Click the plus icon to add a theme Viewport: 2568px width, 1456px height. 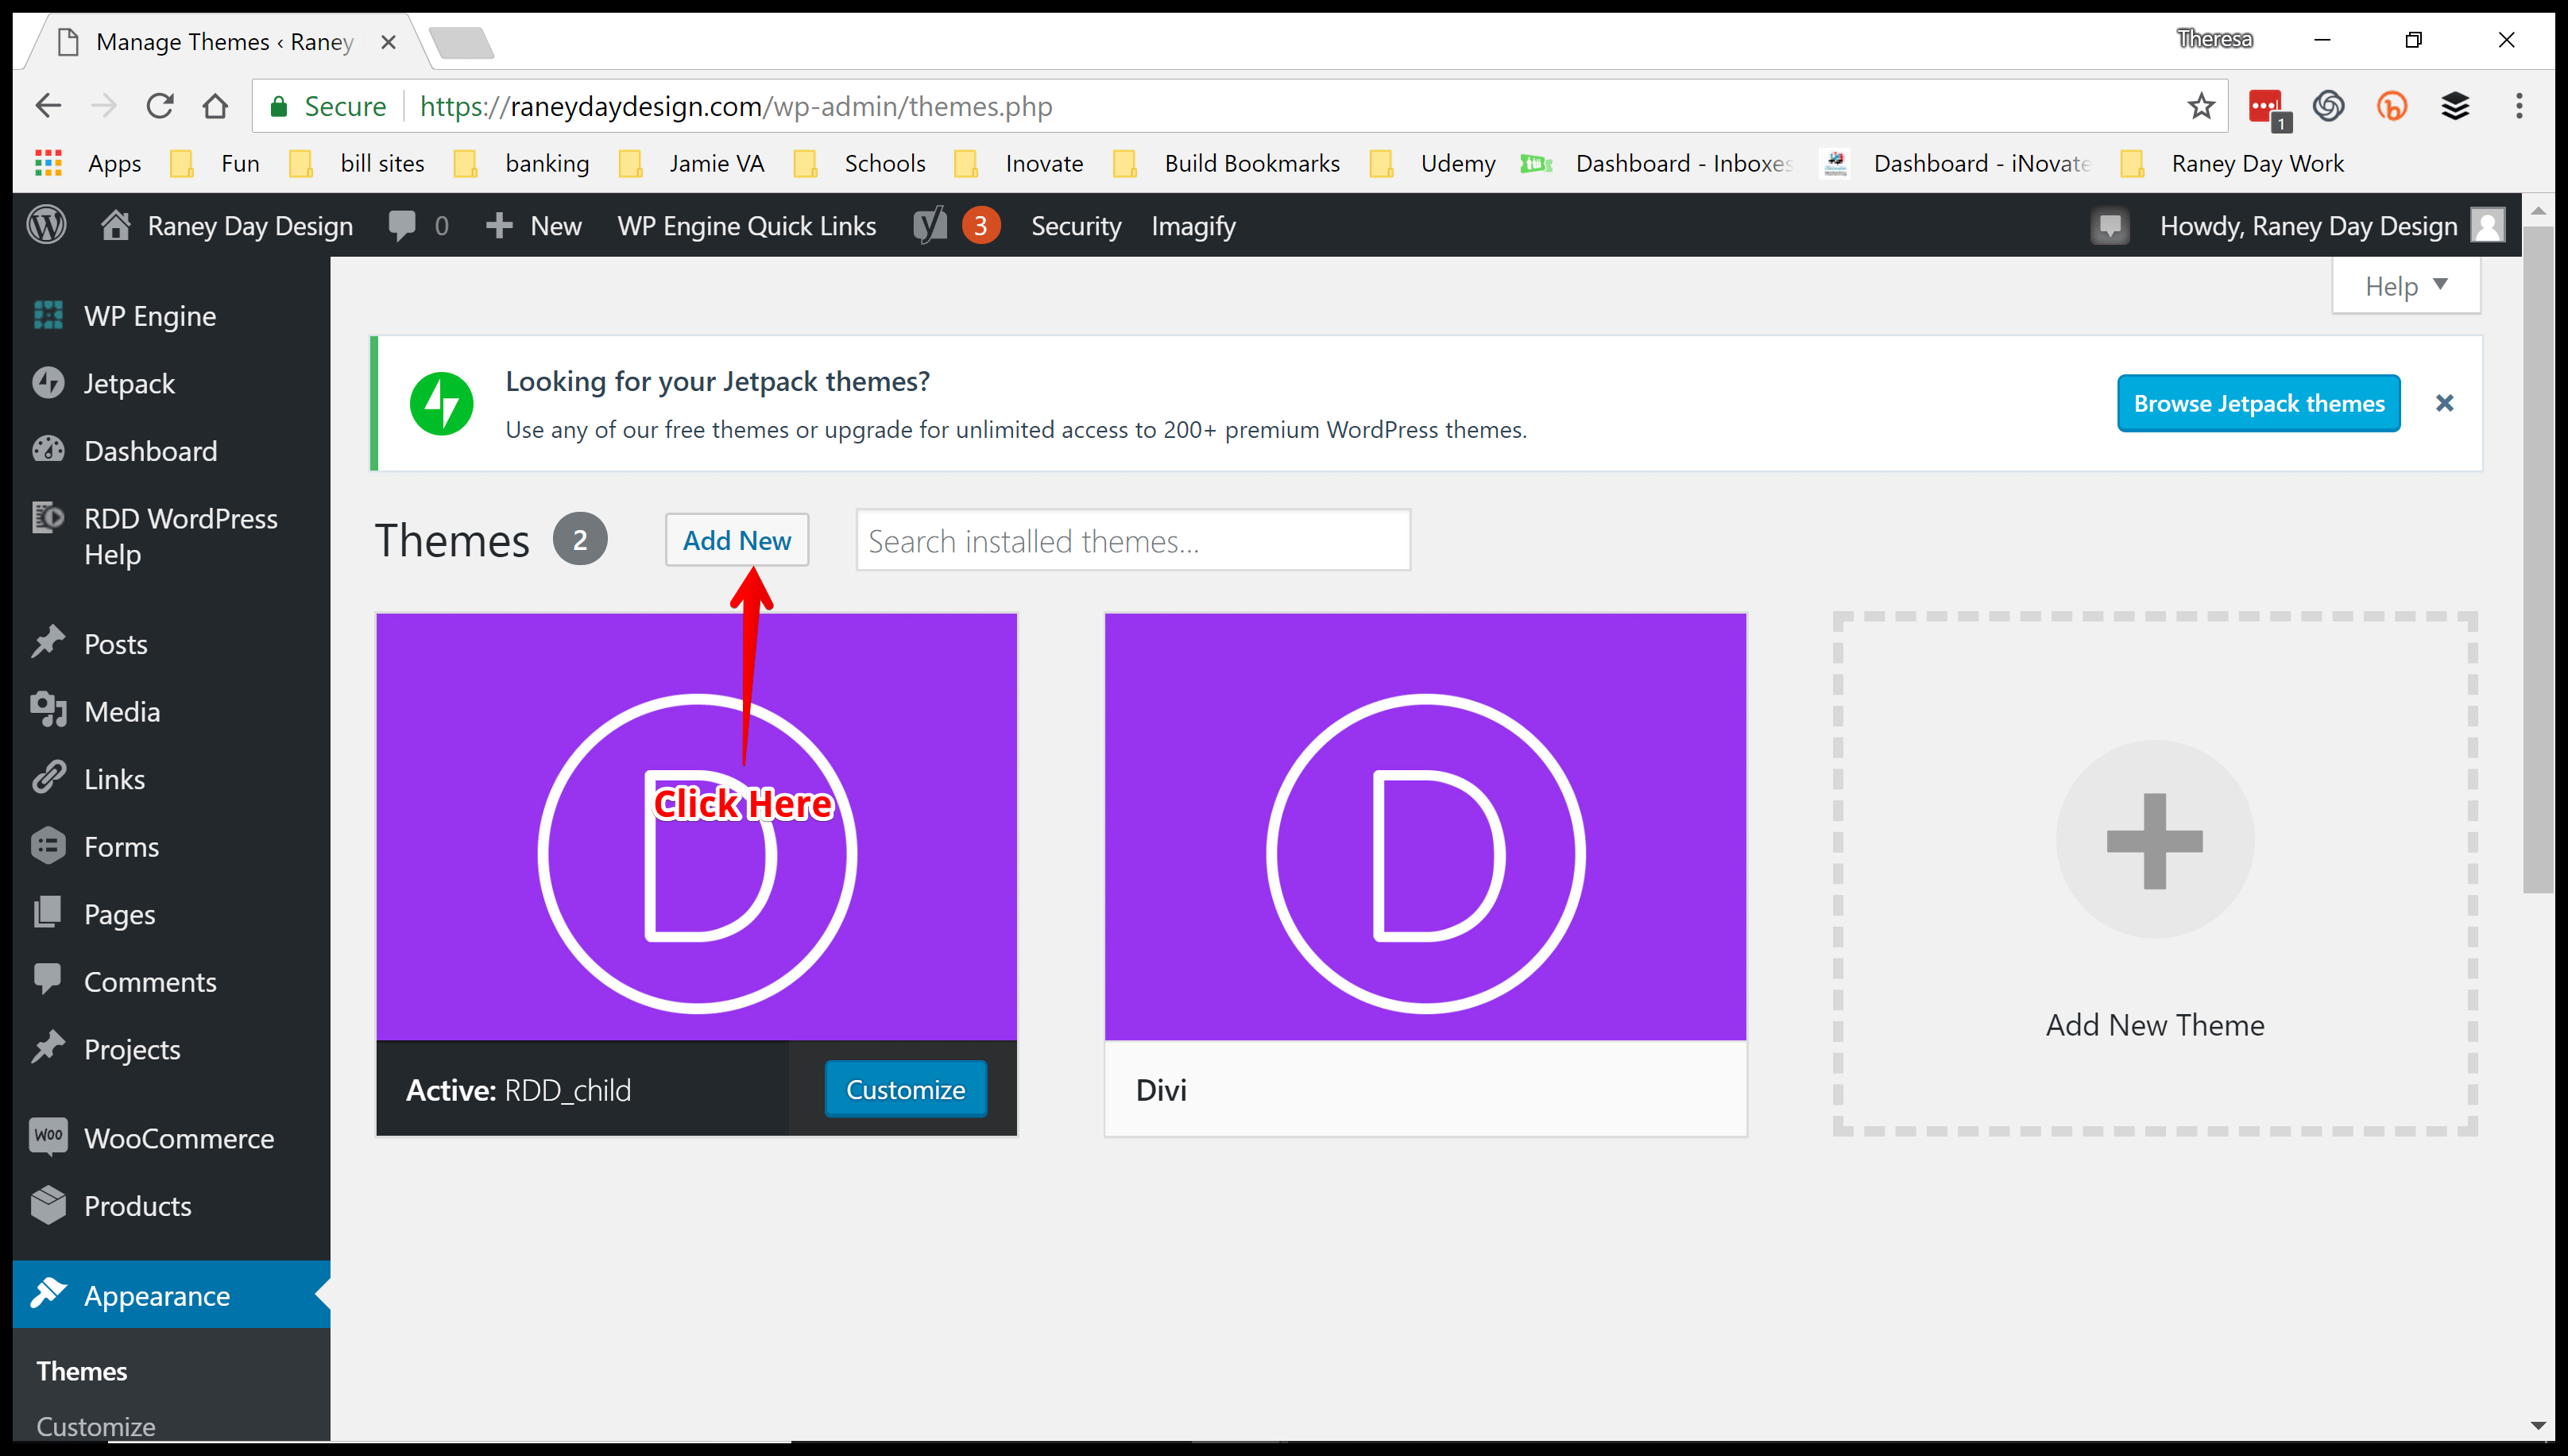coord(2154,840)
